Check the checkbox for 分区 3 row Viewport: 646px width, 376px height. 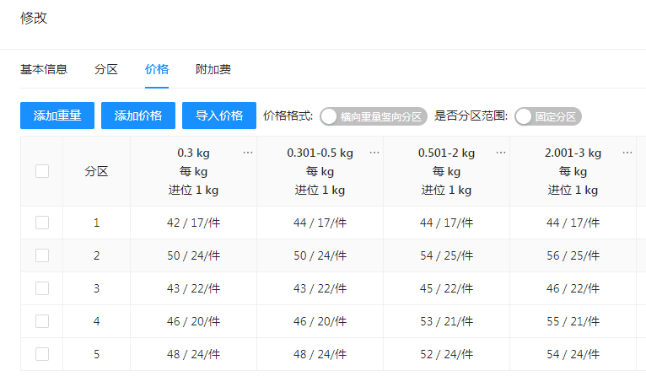tap(42, 288)
